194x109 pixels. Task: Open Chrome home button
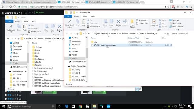pyautogui.click(x=15, y=7)
